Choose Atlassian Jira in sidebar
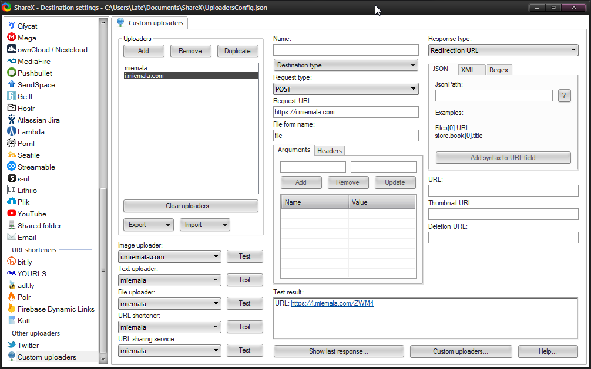Image resolution: width=591 pixels, height=369 pixels. tap(38, 120)
